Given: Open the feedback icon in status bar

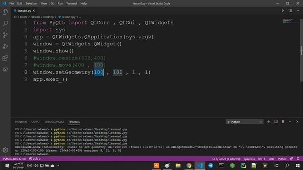Looking at the screenshot, I should tap(292, 159).
